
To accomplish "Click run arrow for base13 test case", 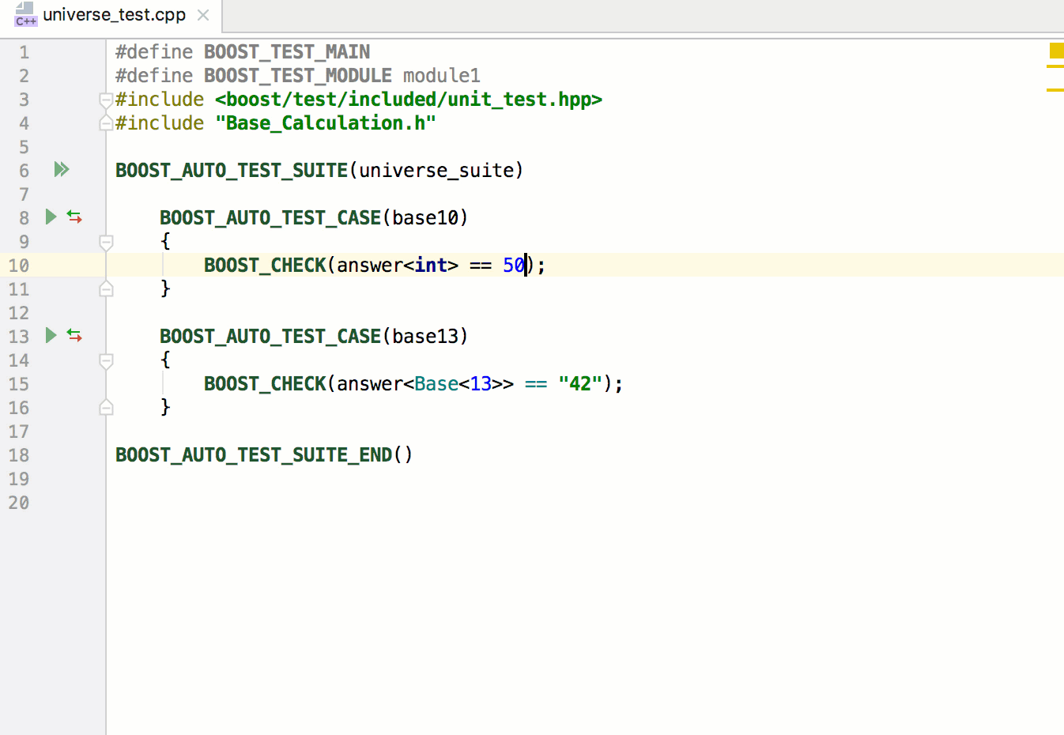I will [x=51, y=335].
